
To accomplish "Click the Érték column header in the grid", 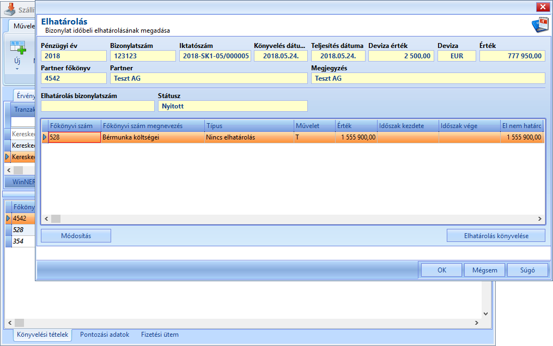I will (356, 126).
